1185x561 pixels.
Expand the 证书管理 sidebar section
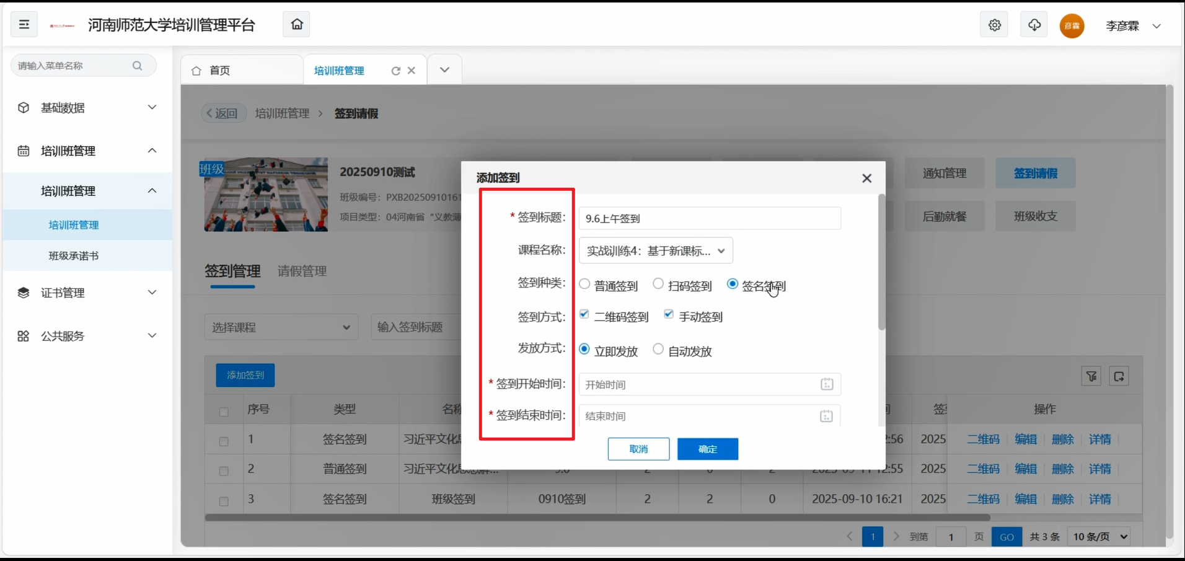(x=87, y=293)
